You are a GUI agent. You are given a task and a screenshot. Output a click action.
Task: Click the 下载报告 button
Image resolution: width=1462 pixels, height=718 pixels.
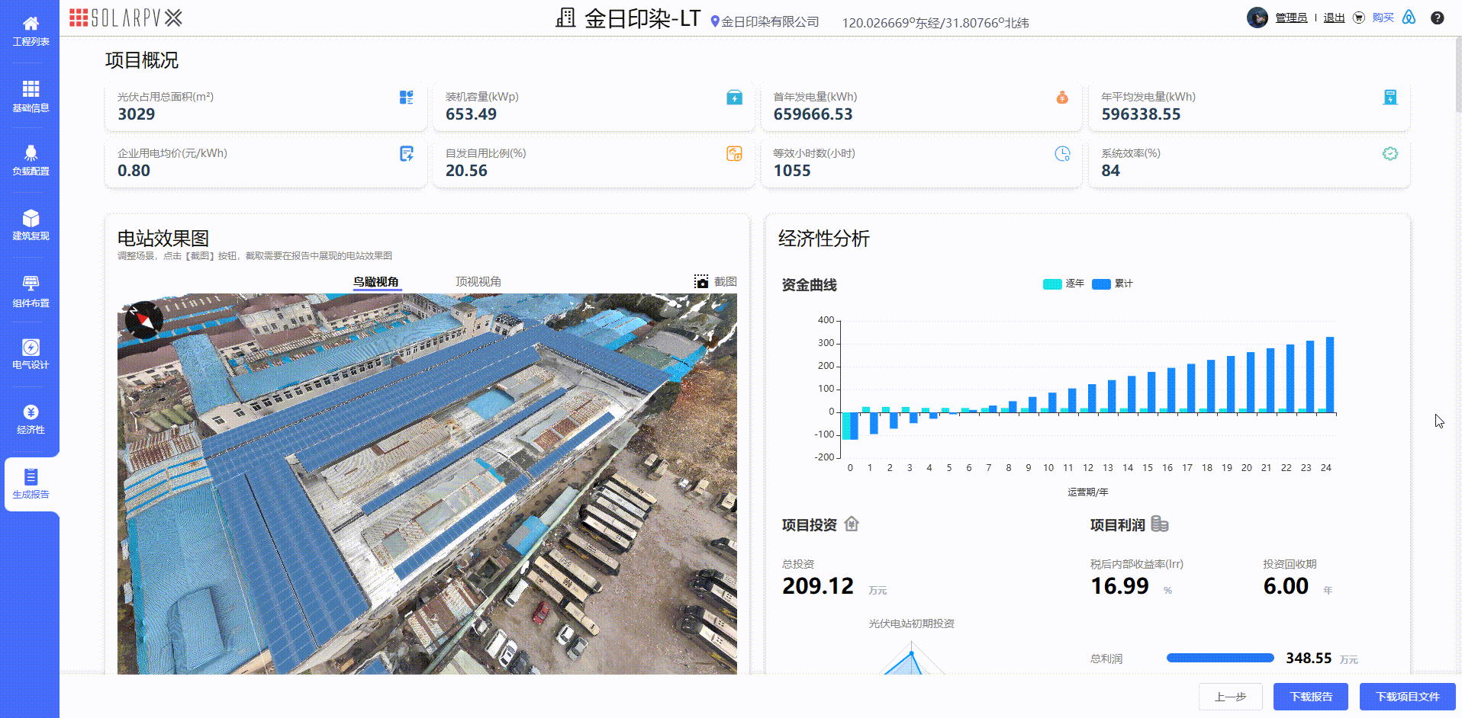(x=1311, y=697)
